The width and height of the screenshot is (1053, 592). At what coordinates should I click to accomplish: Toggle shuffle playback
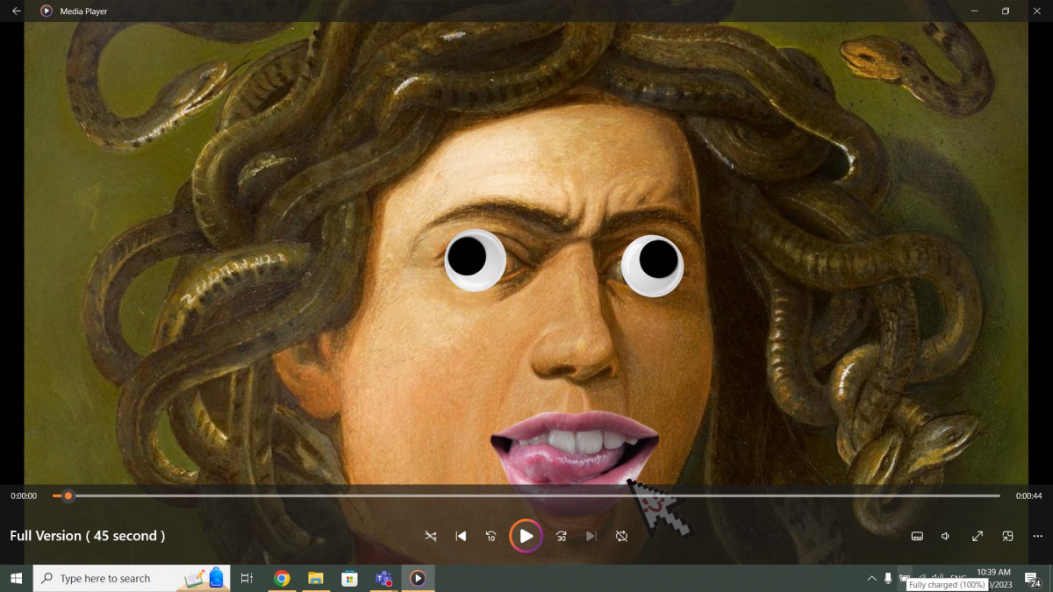(431, 536)
